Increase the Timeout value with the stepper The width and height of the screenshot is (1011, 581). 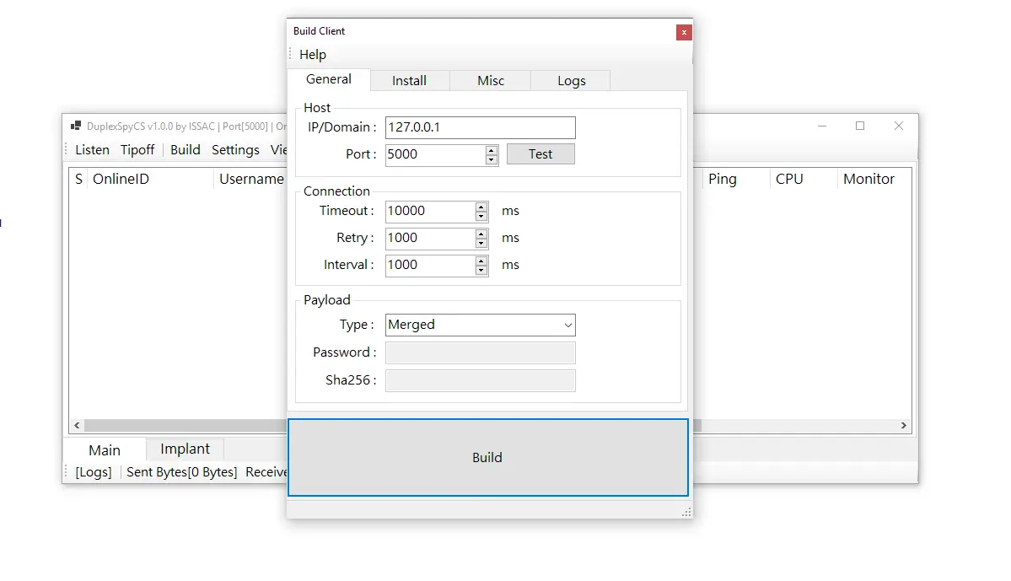coord(481,207)
